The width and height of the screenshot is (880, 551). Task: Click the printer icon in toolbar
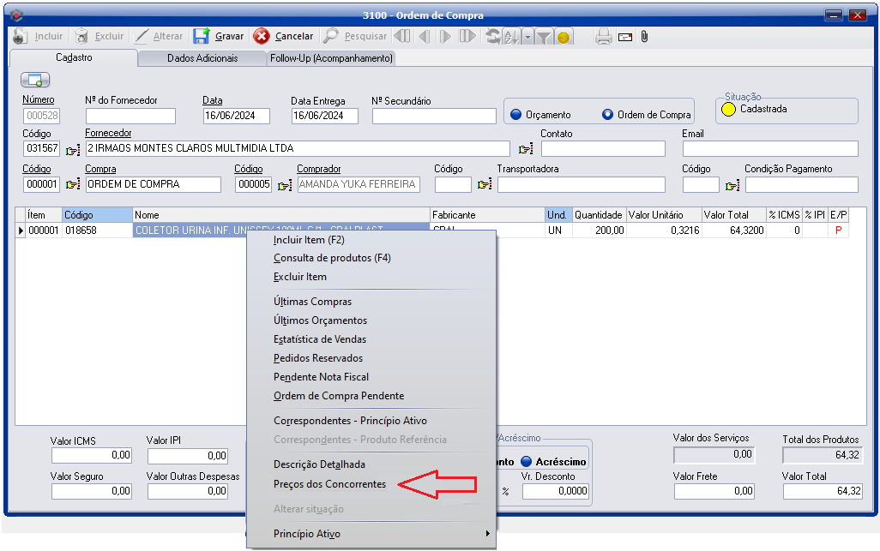603,36
